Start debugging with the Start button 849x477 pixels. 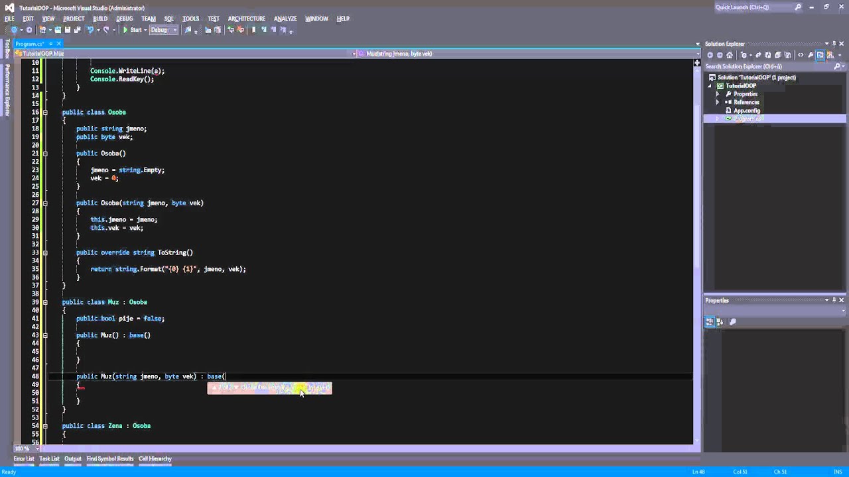tap(133, 30)
